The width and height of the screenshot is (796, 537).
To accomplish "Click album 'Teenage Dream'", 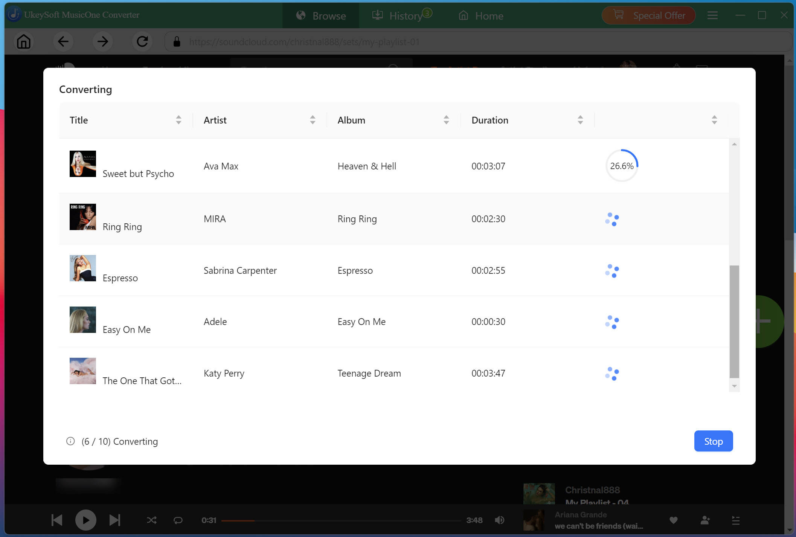I will tap(369, 373).
